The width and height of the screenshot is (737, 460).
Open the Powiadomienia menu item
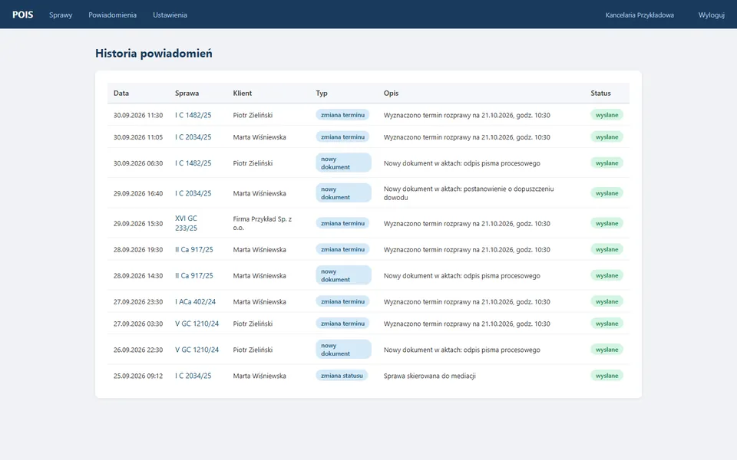(112, 15)
